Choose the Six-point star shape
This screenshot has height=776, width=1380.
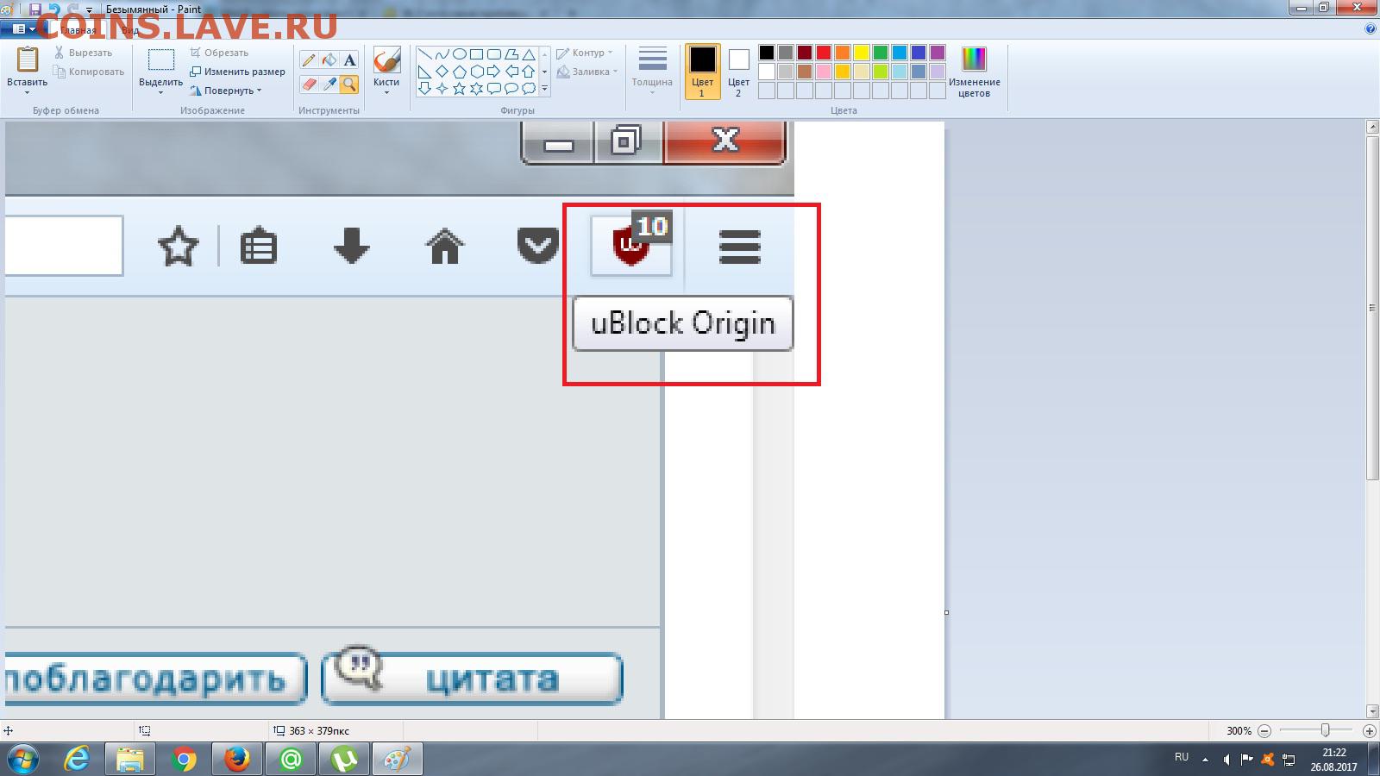476,88
